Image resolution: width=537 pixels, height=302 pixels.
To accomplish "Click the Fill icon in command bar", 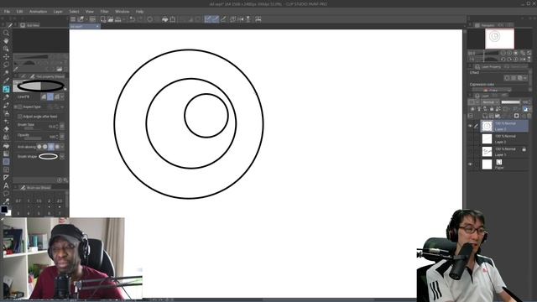I will 164,19.
